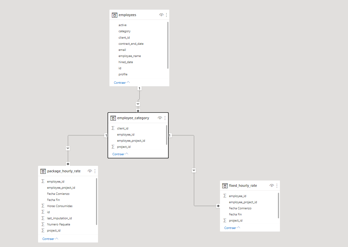The width and height of the screenshot is (348, 247).
Task: Click sigma icon beside project_id in employee_category
Action: coord(113,147)
